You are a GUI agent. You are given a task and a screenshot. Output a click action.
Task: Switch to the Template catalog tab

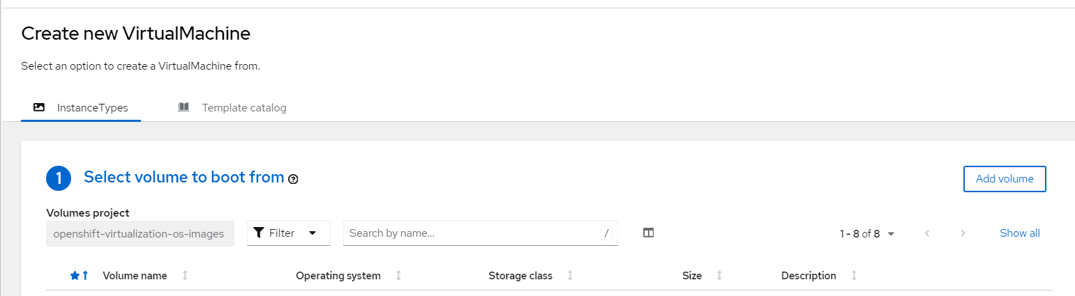pyautogui.click(x=233, y=108)
